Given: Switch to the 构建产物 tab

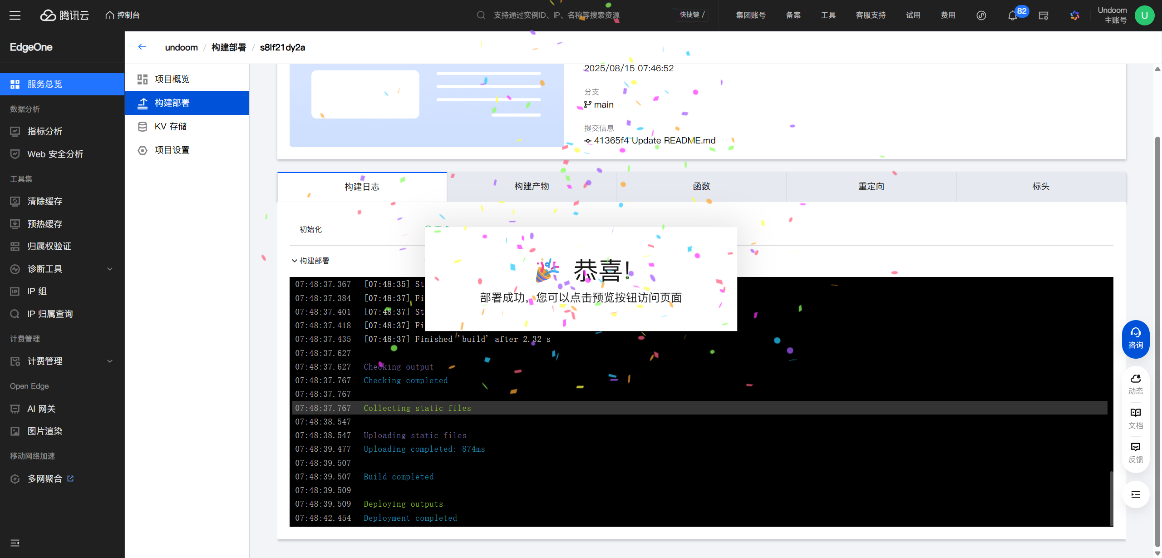Looking at the screenshot, I should [x=532, y=187].
